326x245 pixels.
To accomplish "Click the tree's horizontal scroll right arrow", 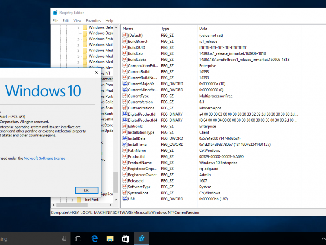I will 110,205.
